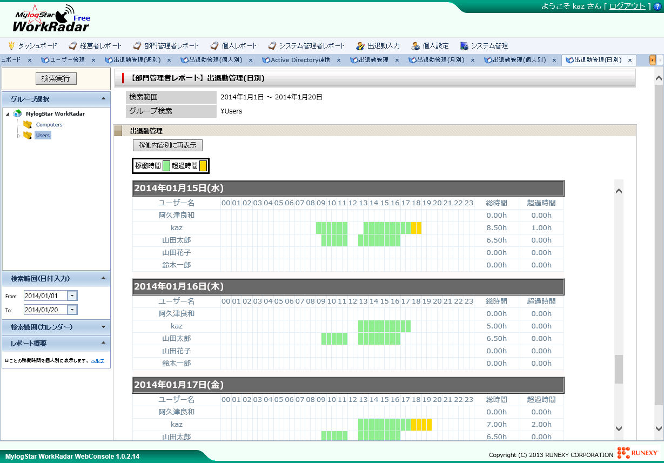This screenshot has width=664, height=463.
Task: Close the active 出退勤管理(日別) tab
Action: tap(630, 60)
